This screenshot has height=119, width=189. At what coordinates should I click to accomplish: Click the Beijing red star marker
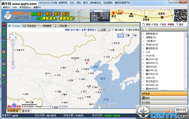click(x=87, y=63)
